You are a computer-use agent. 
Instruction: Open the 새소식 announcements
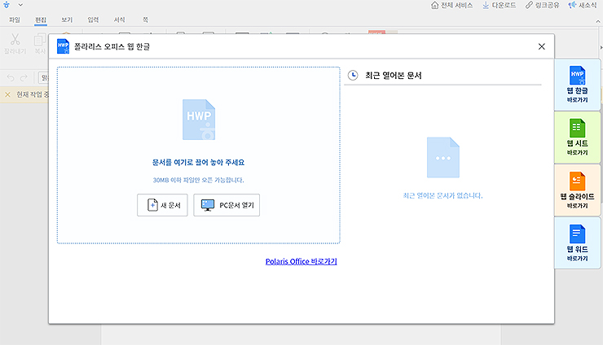[x=583, y=6]
